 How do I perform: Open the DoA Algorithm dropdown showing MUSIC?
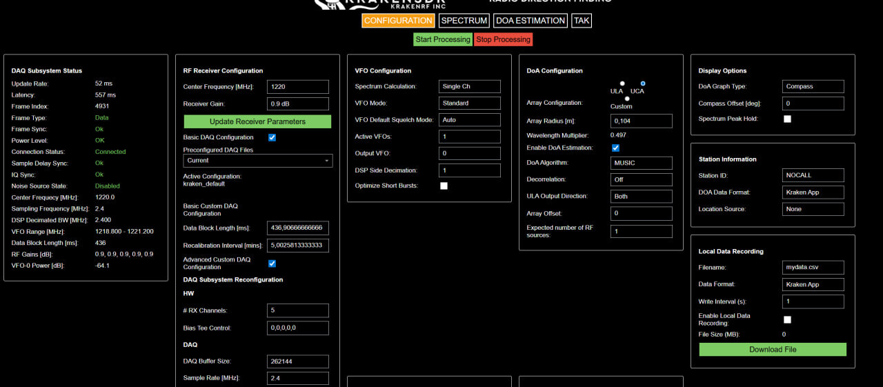click(641, 163)
